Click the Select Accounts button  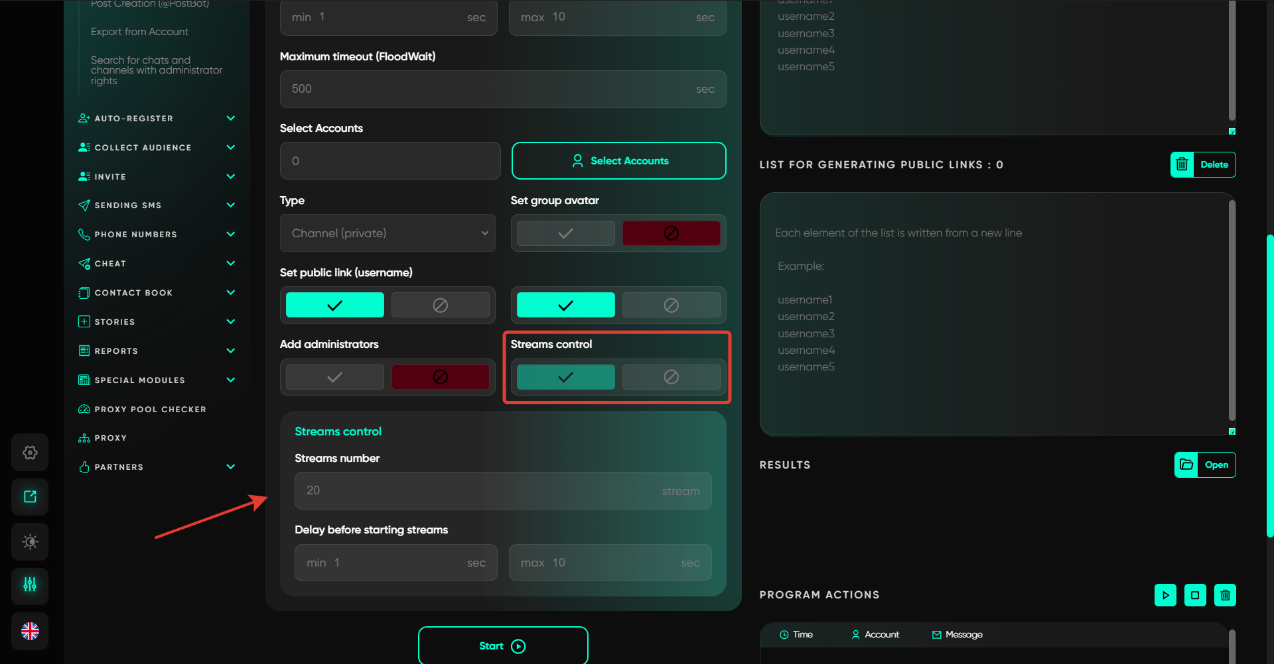(618, 161)
